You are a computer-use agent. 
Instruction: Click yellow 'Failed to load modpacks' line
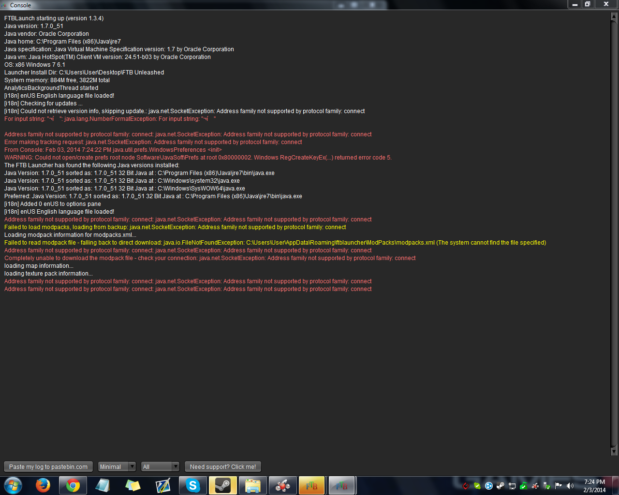click(175, 227)
